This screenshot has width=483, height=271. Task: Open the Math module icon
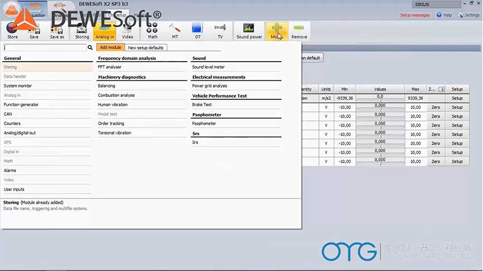[153, 30]
